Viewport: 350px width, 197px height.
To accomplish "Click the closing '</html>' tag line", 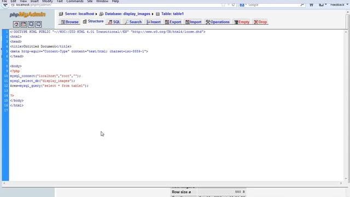I will 17,106.
